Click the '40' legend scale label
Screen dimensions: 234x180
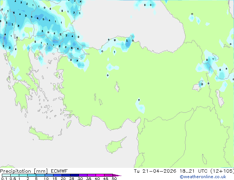[97, 179]
